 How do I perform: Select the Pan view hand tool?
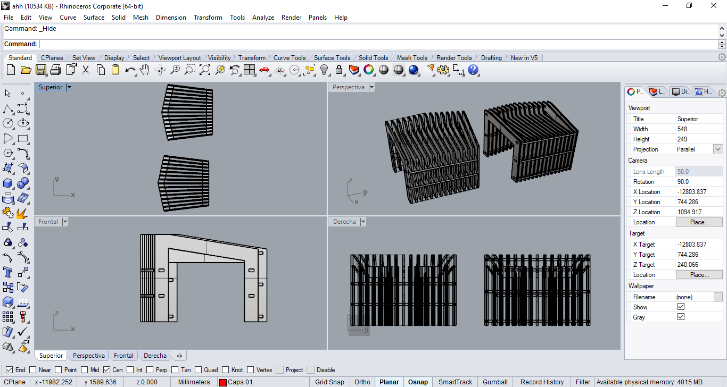tap(145, 70)
